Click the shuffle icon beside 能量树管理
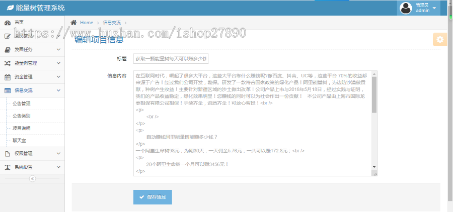Image resolution: width=453 pixels, height=212 pixels. pyautogui.click(x=8, y=63)
